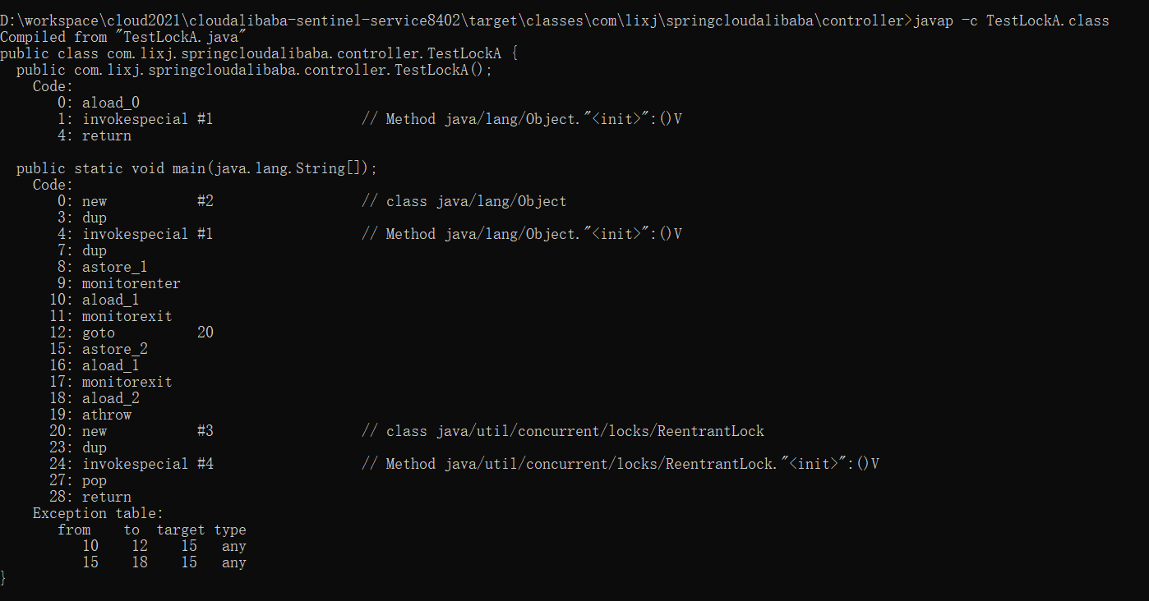Click the closing curly brace at the bottom
Image resolution: width=1149 pixels, height=601 pixels.
tap(3, 579)
